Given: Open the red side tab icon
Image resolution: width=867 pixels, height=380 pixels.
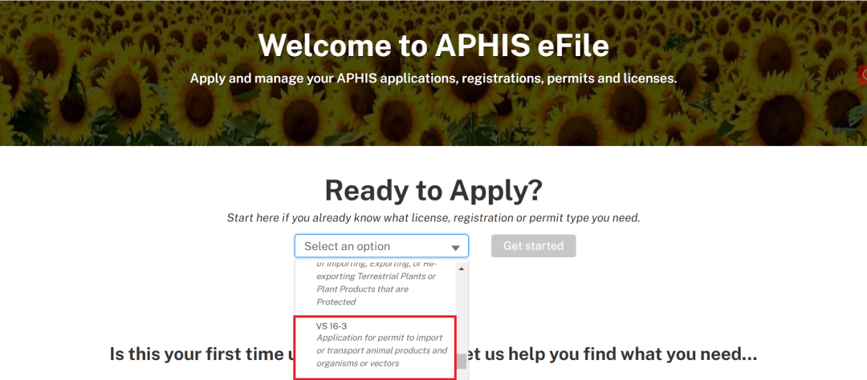Looking at the screenshot, I should point(863,75).
